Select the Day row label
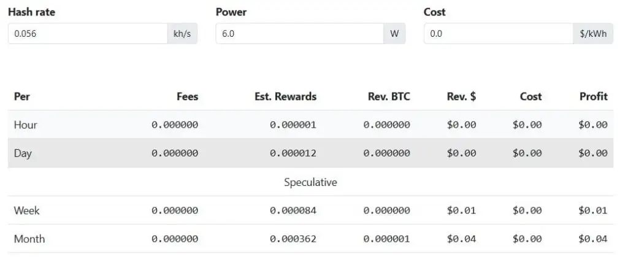Viewport: 628px width, 265px height. coord(23,153)
